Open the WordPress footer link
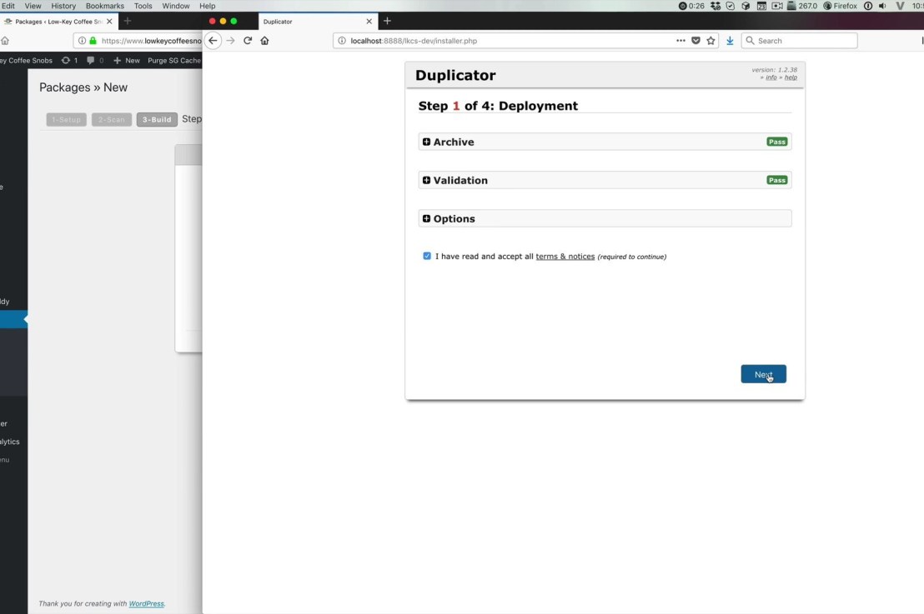The width and height of the screenshot is (924, 614). 146,603
